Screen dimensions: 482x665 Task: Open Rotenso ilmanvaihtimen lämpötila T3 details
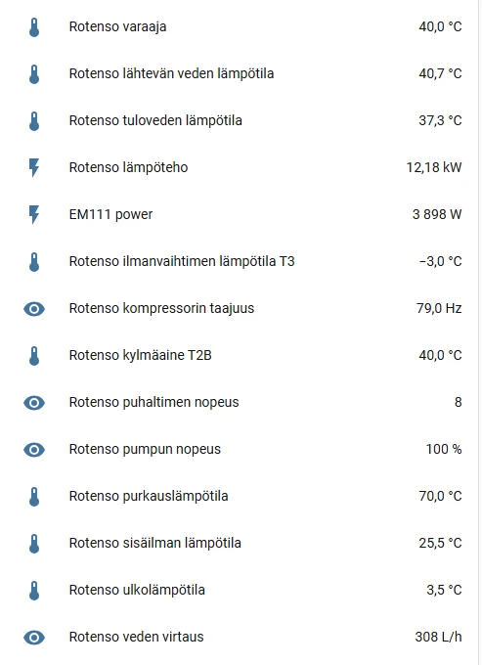coord(241,262)
